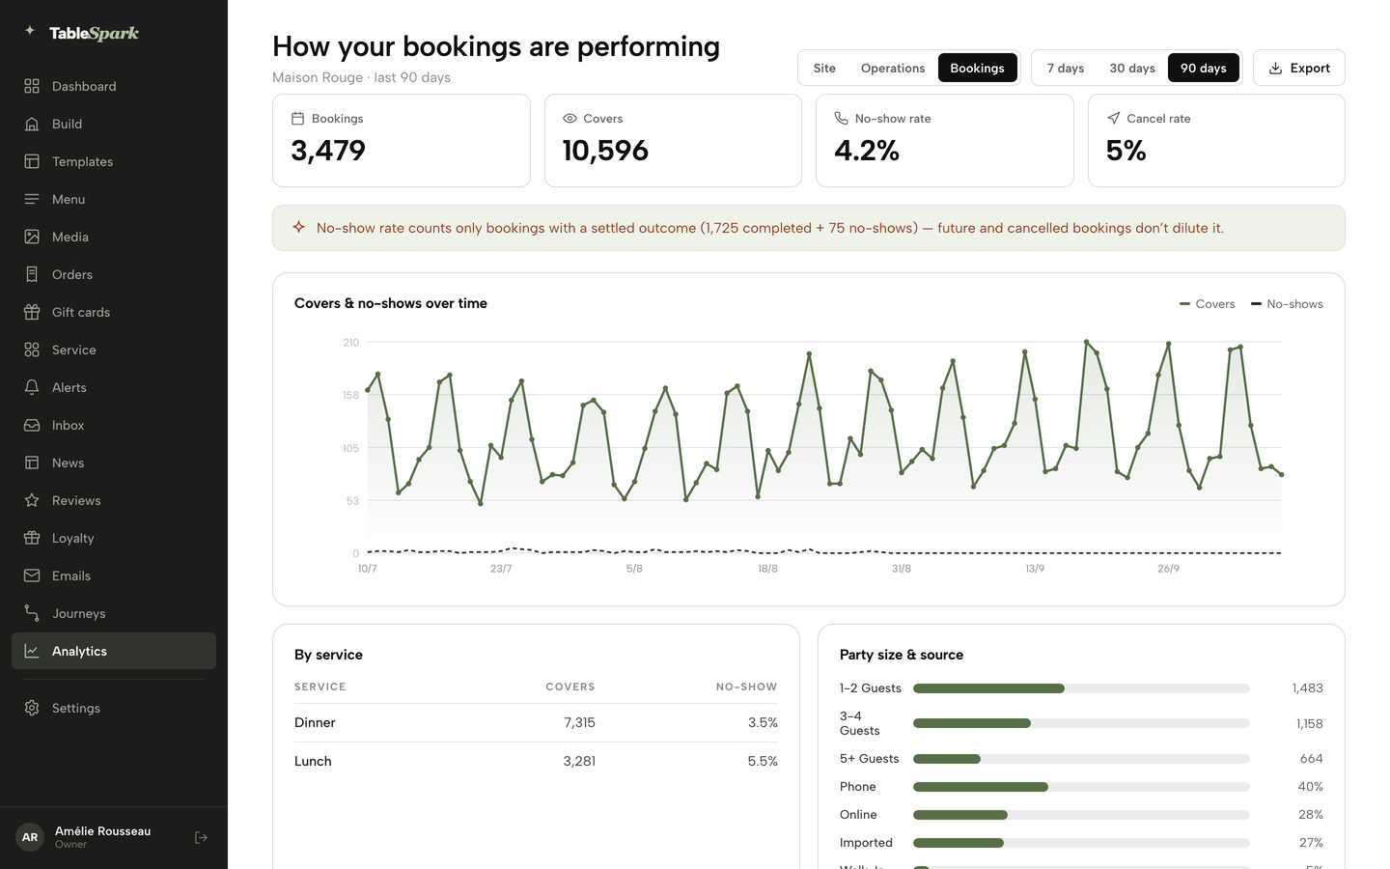Click the Emails envelope icon
Viewport: 1390px width, 869px height.
(x=32, y=575)
